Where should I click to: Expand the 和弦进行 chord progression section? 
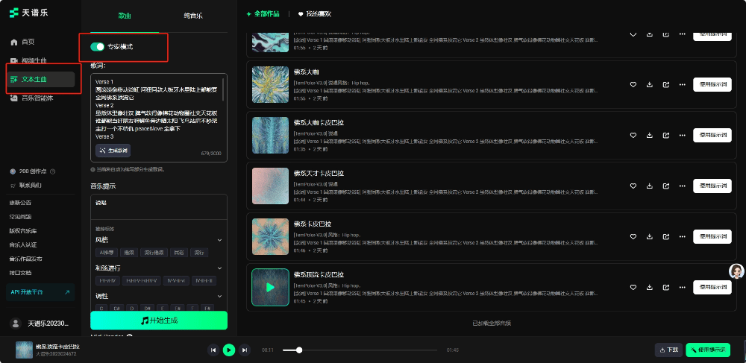tap(219, 268)
